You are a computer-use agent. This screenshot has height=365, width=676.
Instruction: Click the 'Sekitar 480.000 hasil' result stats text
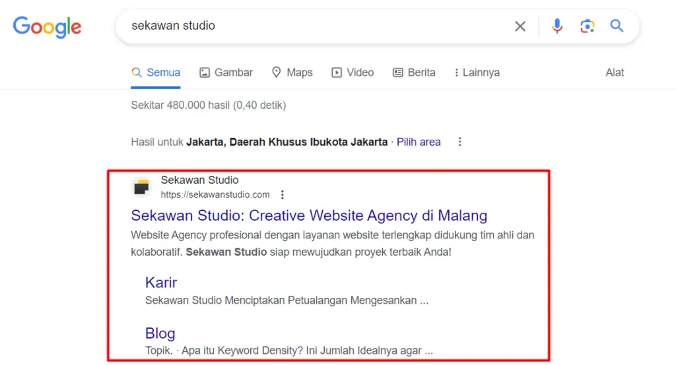[208, 105]
